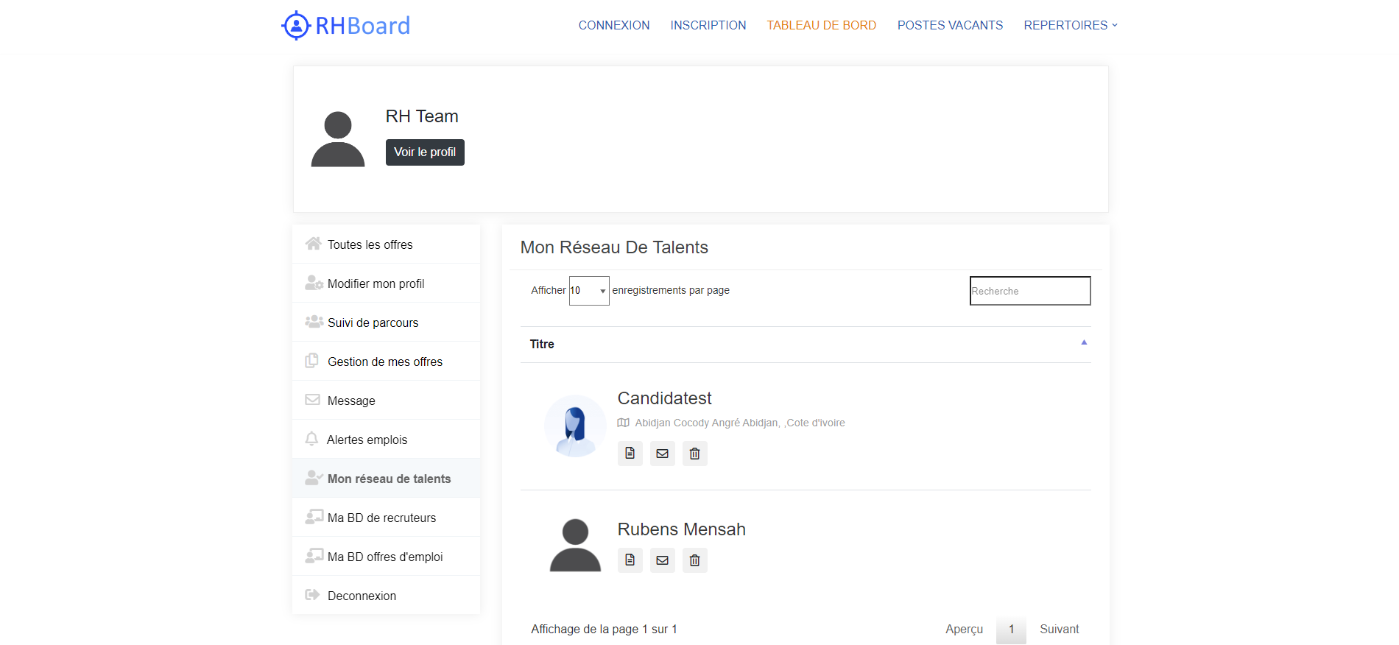Focus the Recherche search field
Viewport: 1399px width, 645px height.
coord(1029,291)
